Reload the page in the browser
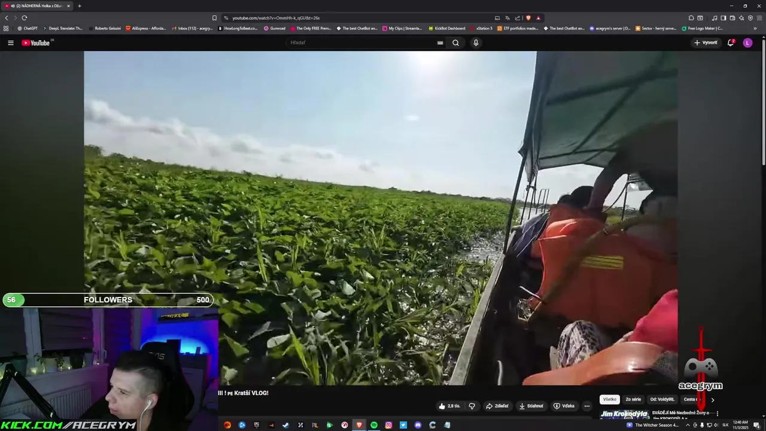This screenshot has width=766, height=431. pyautogui.click(x=25, y=18)
